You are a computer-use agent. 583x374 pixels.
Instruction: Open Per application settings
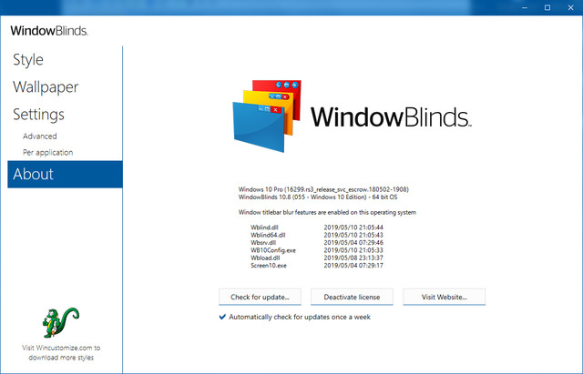[x=48, y=153]
